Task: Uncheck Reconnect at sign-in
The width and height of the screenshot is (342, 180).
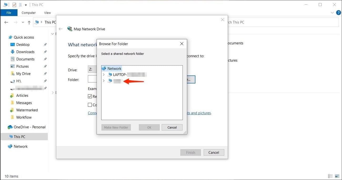Action: point(90,96)
